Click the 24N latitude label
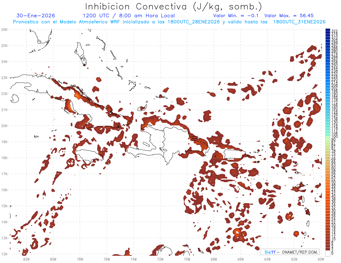Viewport: 341px width, 263px height. 4,62
